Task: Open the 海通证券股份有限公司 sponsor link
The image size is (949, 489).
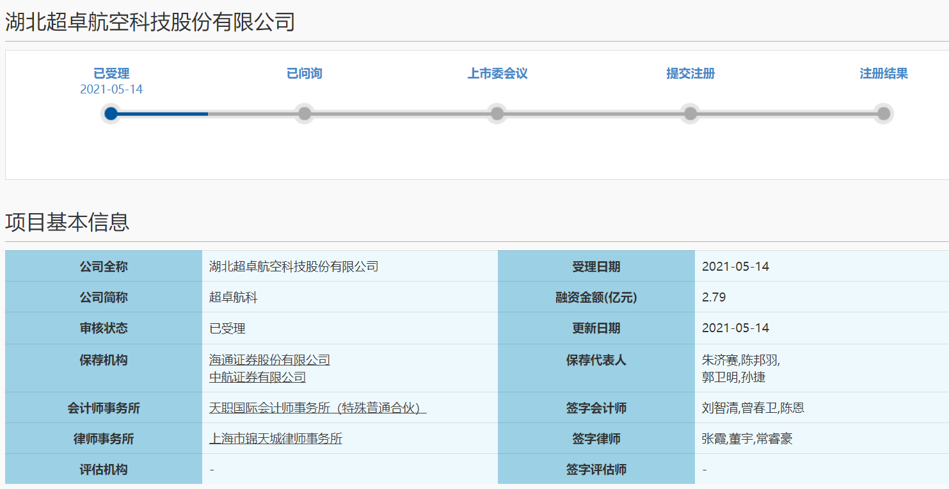Action: [x=269, y=360]
